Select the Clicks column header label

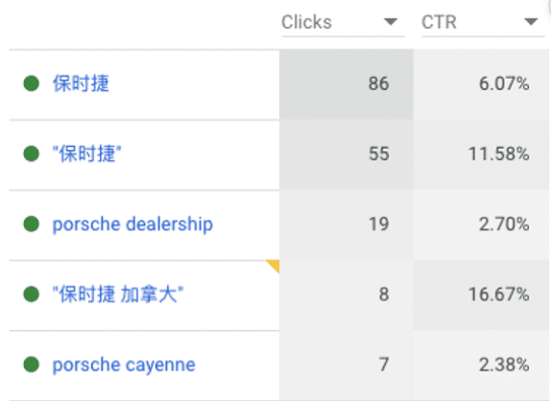tap(306, 22)
